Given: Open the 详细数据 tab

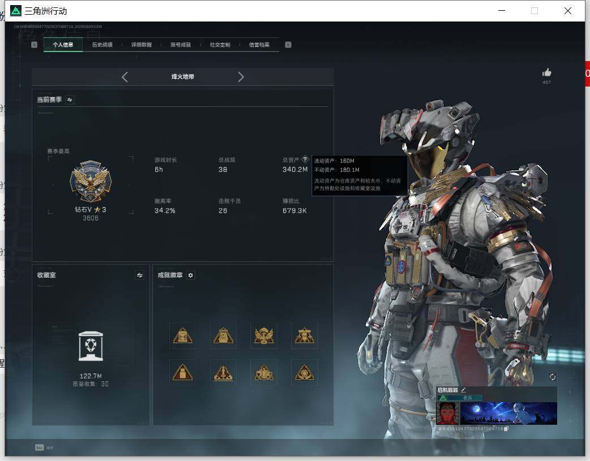Looking at the screenshot, I should click(142, 45).
